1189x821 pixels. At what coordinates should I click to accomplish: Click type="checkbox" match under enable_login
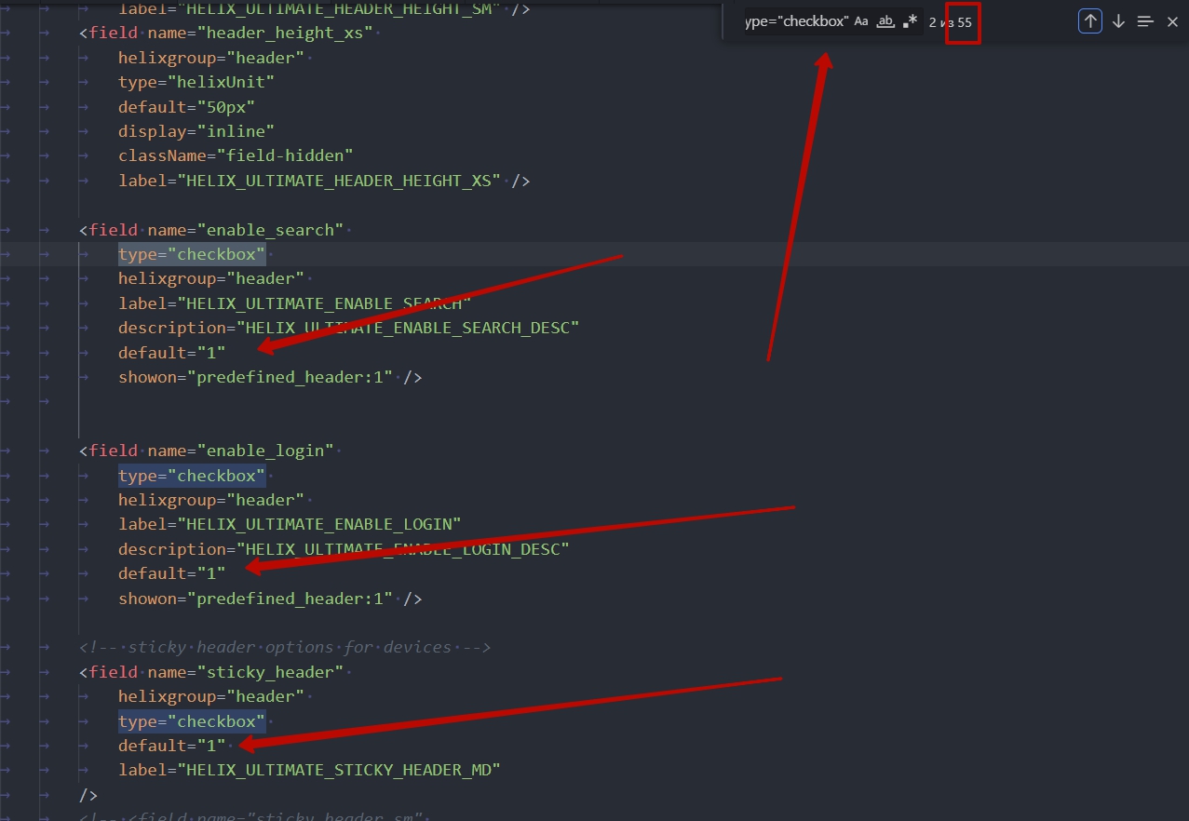point(192,476)
